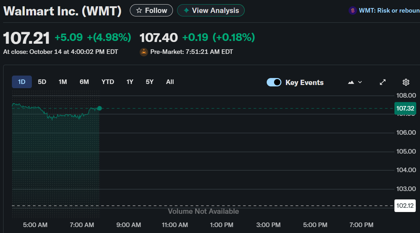The width and height of the screenshot is (420, 233).
Task: Expand chart to full screen
Action: [383, 82]
